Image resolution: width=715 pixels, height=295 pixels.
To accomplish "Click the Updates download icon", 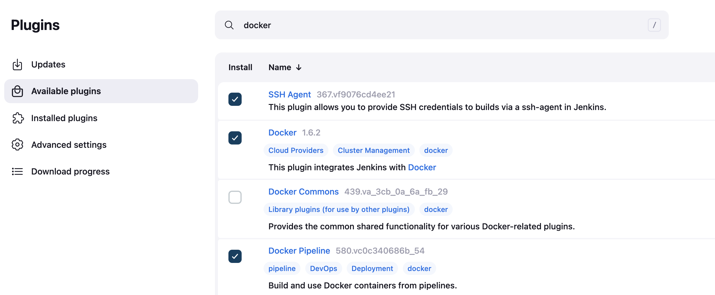I will point(17,64).
